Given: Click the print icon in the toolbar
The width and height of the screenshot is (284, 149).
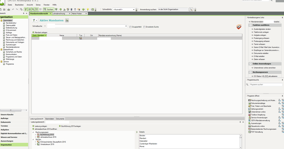Looking at the screenshot, I should pyautogui.click(x=9, y=9).
